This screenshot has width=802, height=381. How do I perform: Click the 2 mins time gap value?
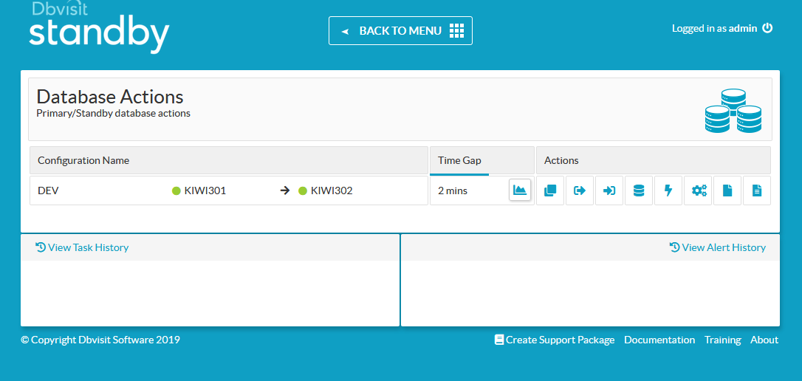click(x=453, y=190)
